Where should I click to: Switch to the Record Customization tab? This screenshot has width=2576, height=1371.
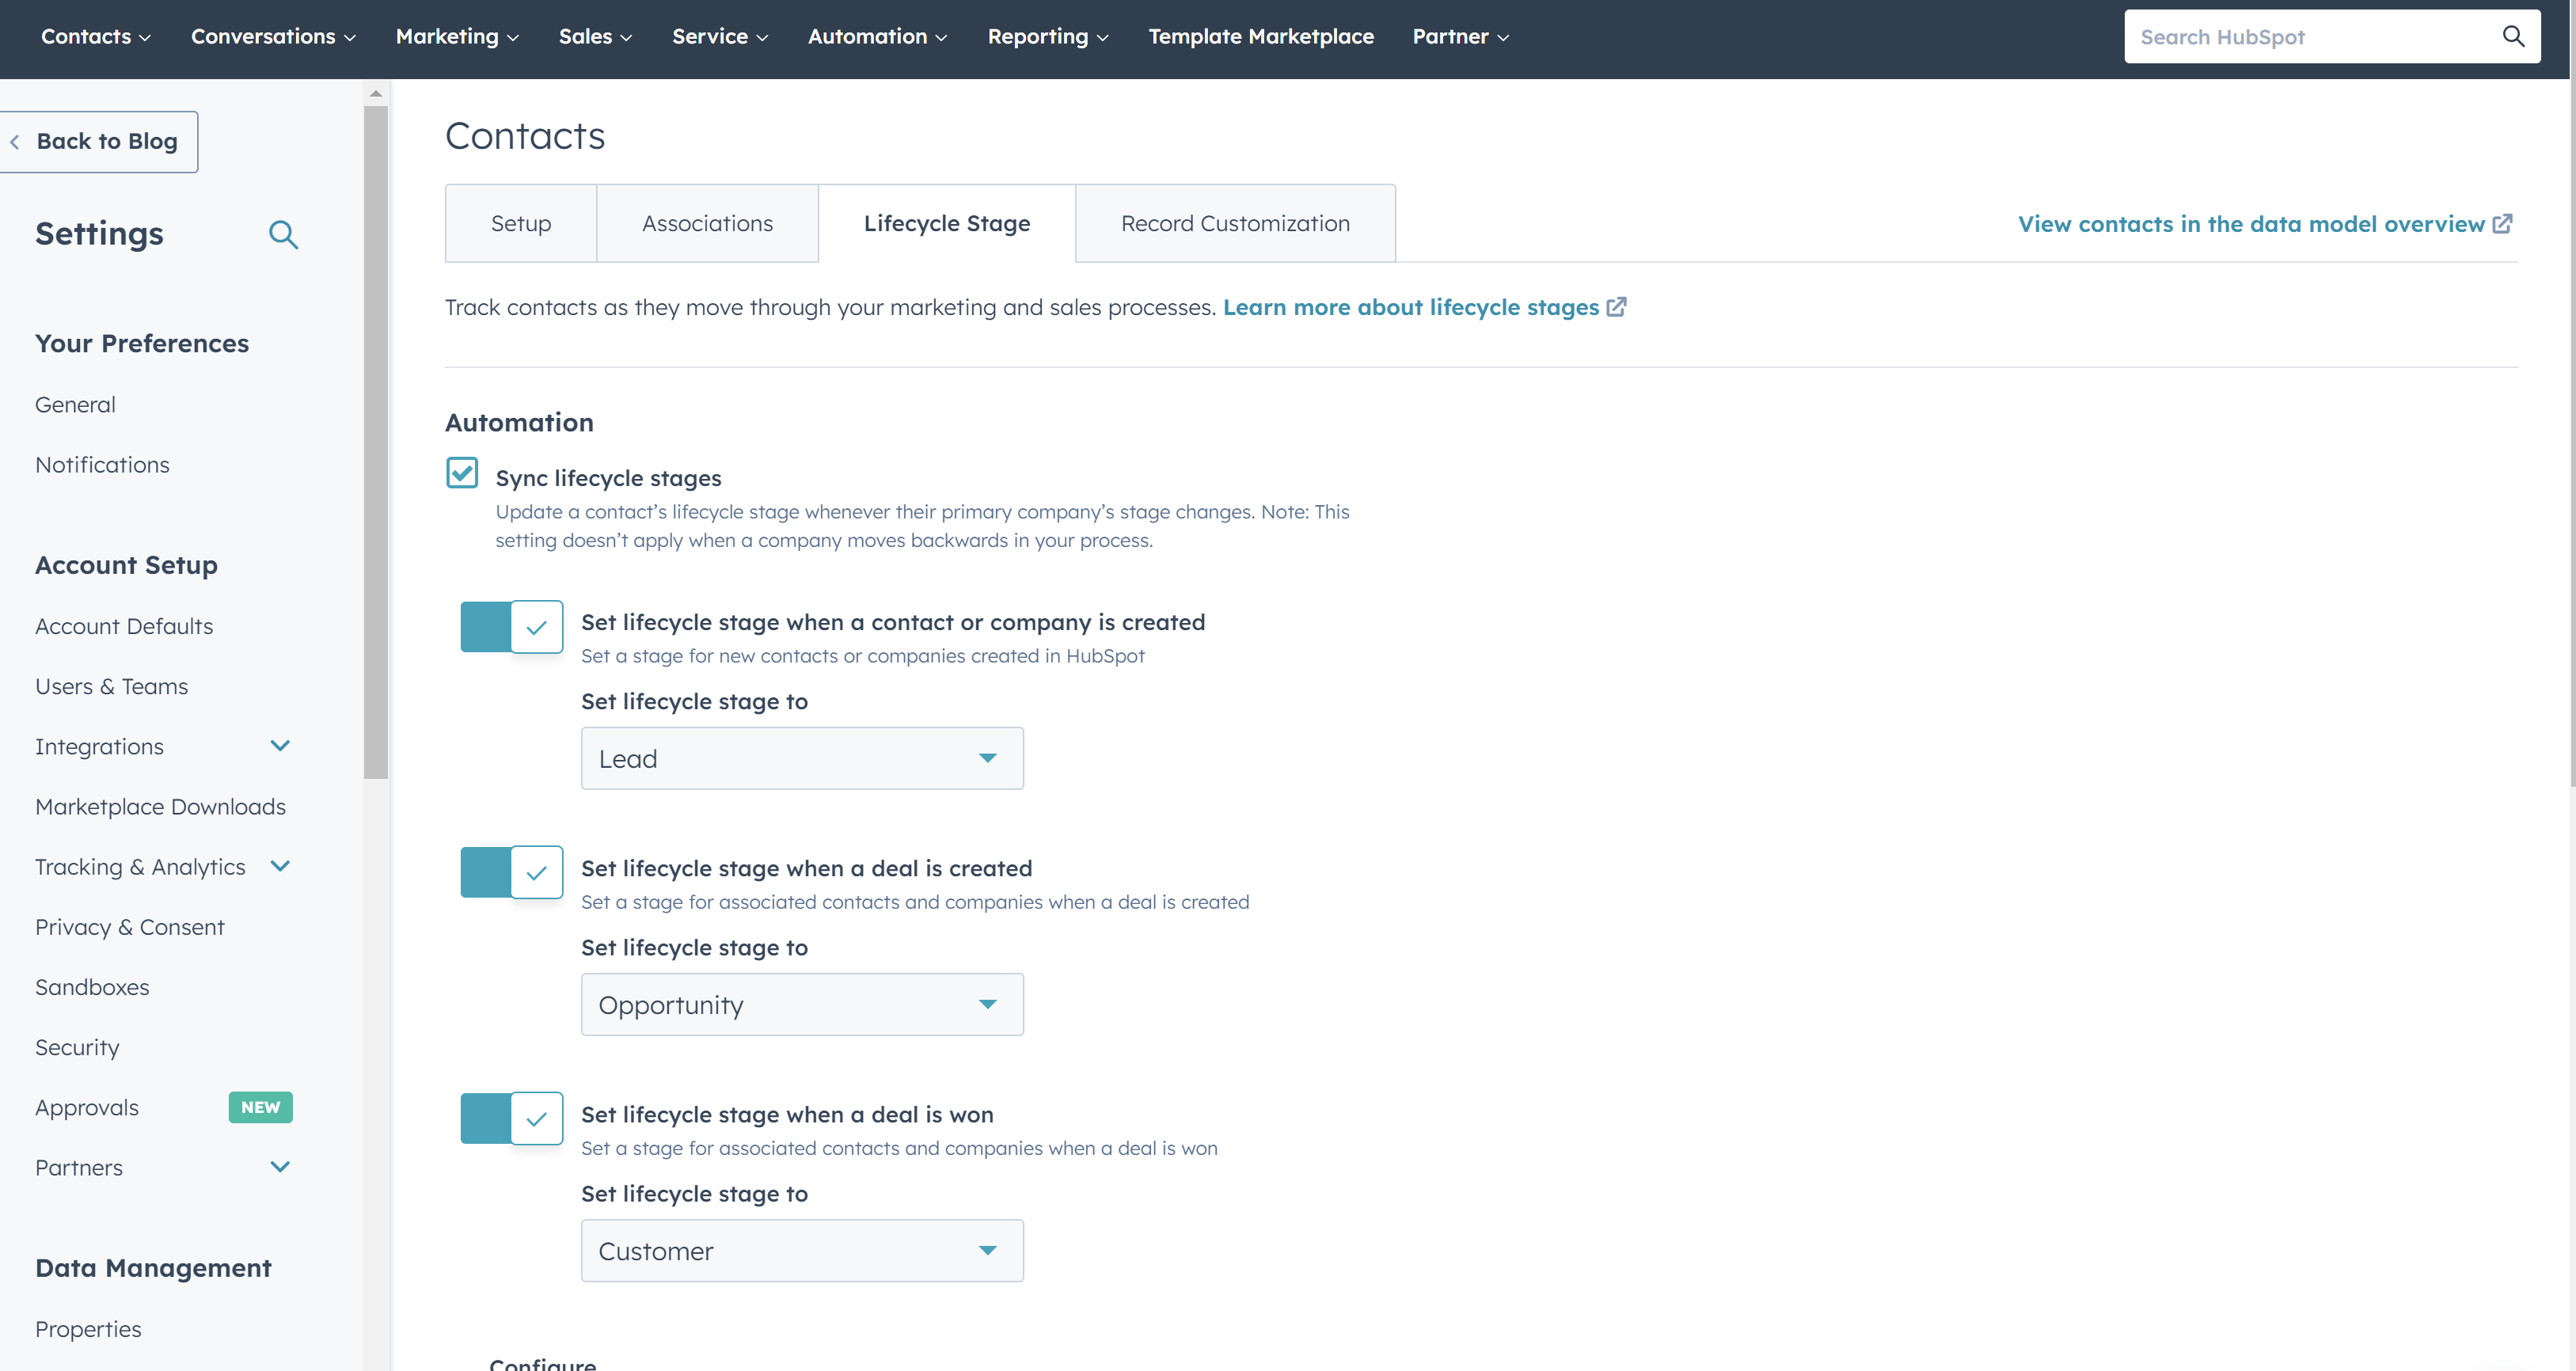coord(1235,223)
